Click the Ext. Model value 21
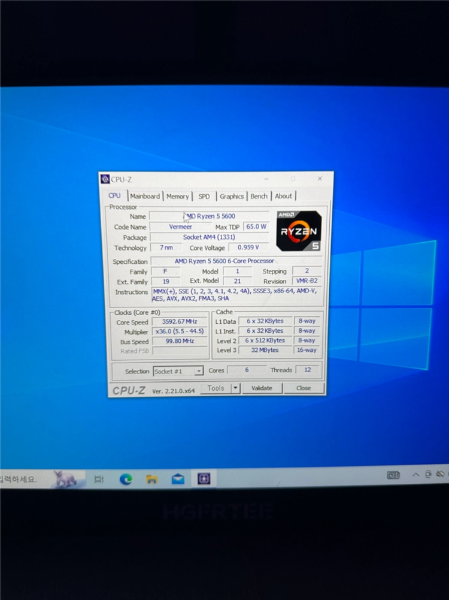This screenshot has width=449, height=600. click(237, 281)
